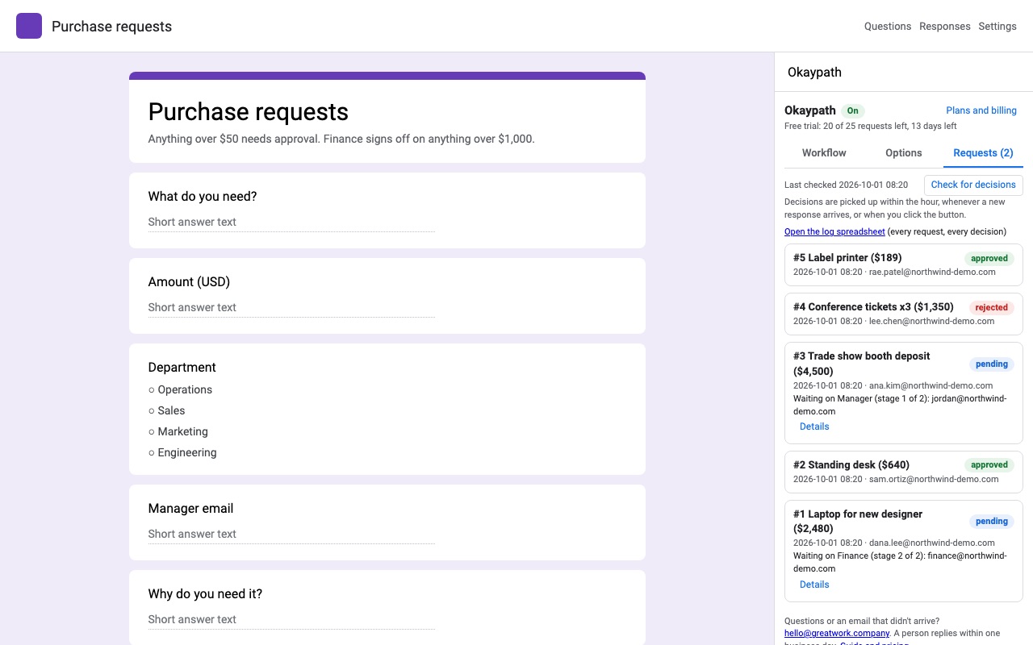Choose the Engineering department option

tap(182, 452)
